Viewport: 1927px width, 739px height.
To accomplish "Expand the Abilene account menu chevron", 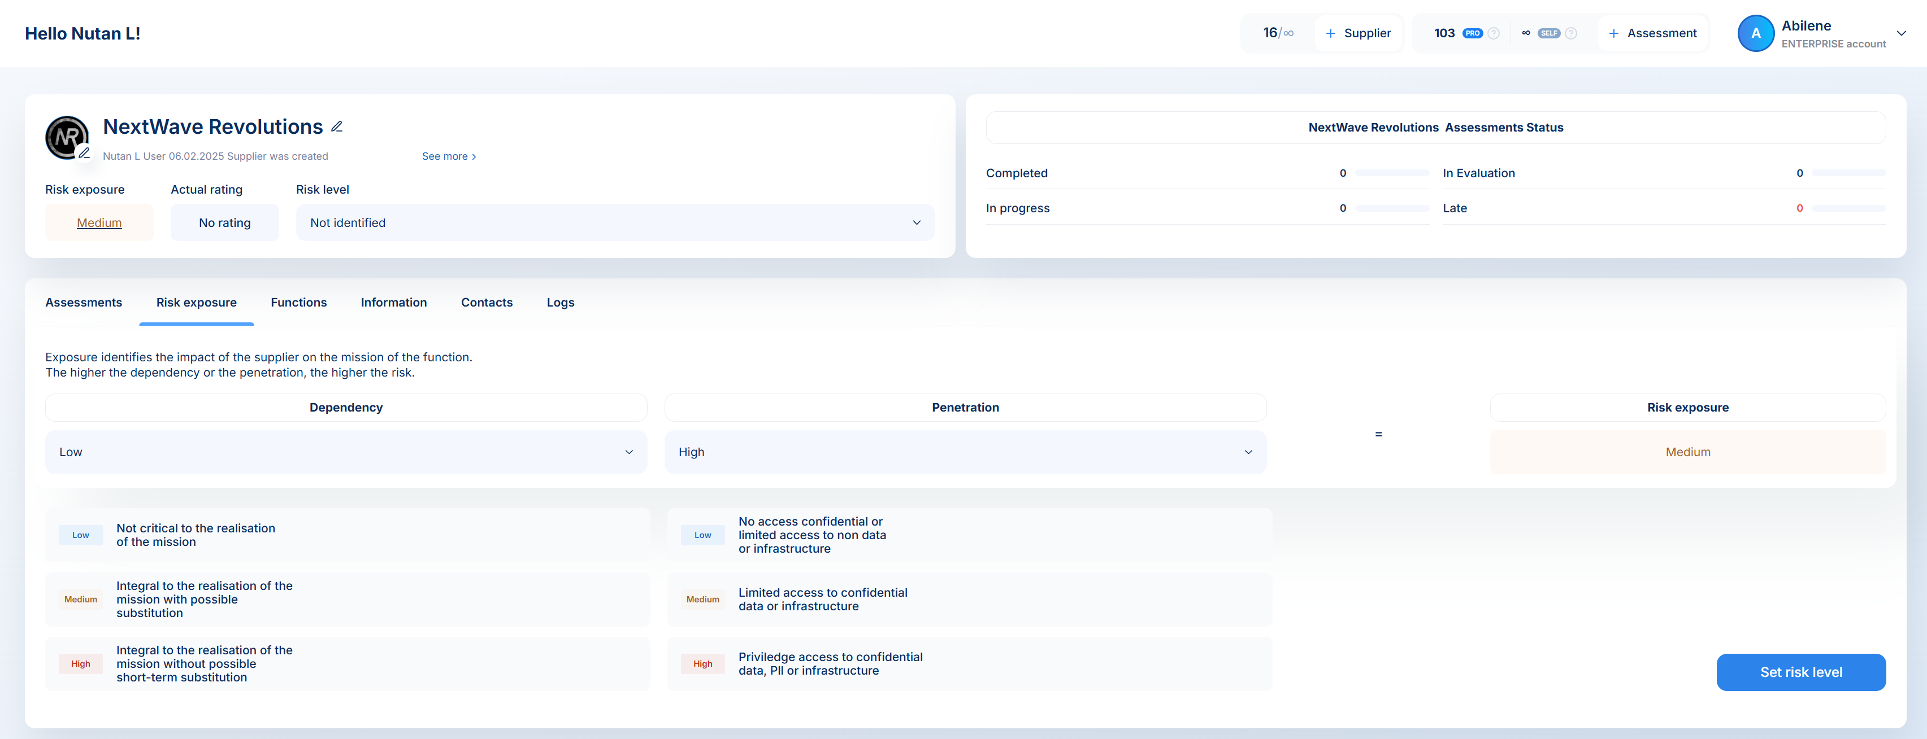I will click(1901, 33).
